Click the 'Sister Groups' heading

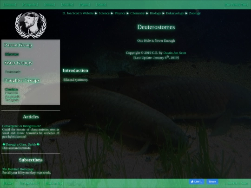point(18,63)
